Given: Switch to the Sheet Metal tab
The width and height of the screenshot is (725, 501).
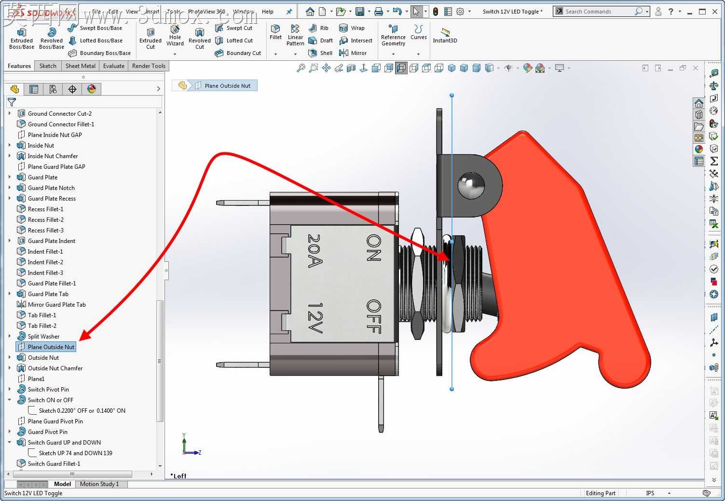Looking at the screenshot, I should (80, 66).
